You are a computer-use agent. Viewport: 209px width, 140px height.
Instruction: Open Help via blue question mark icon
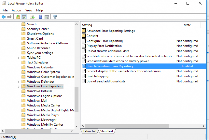click(x=40, y=17)
